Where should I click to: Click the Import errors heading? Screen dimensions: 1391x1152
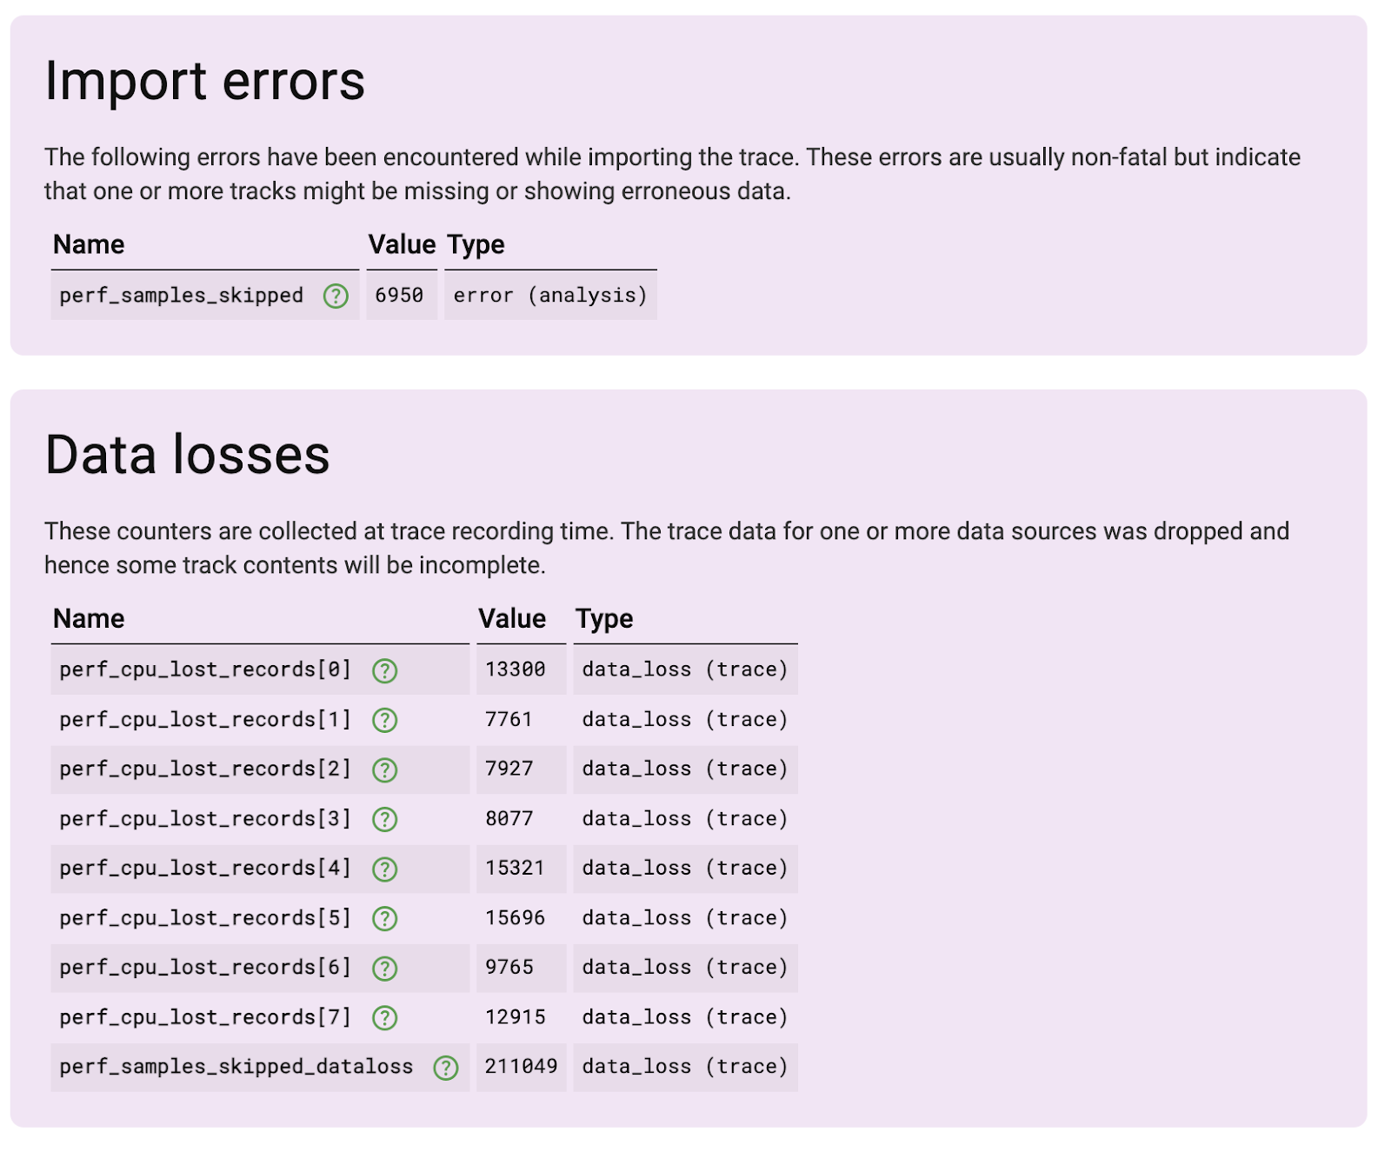pos(205,82)
